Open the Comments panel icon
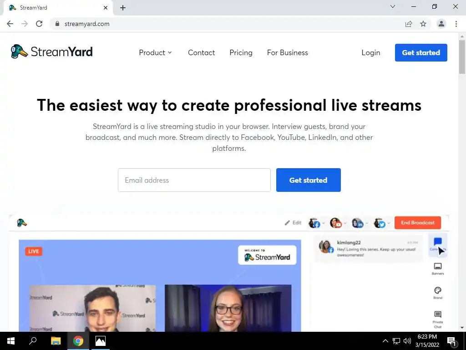466x350 pixels. (437, 245)
